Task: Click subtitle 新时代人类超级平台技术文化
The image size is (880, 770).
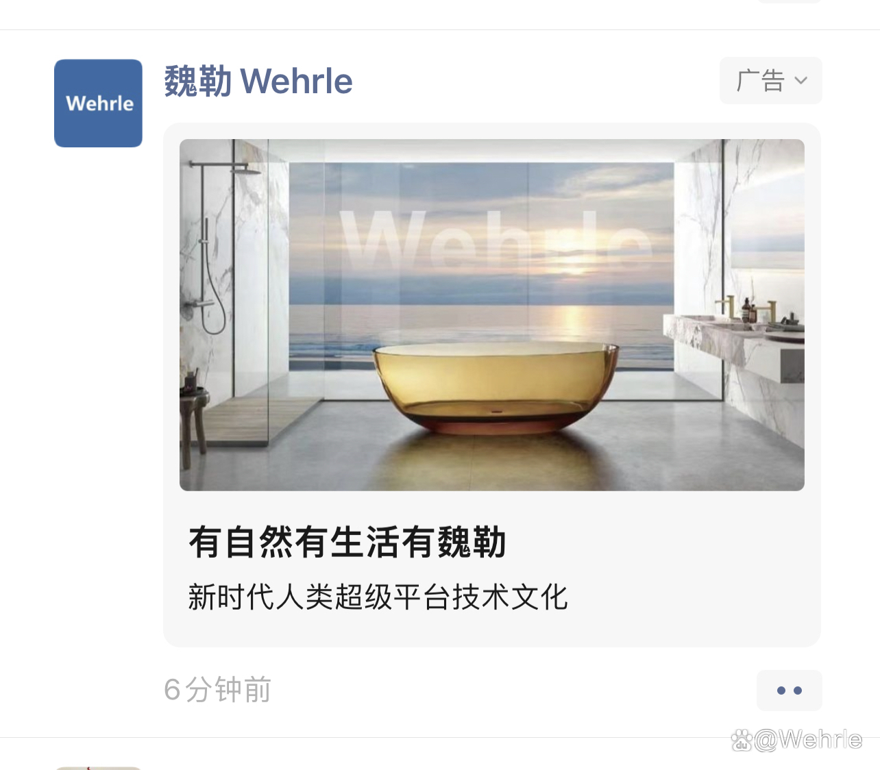Action: click(378, 597)
